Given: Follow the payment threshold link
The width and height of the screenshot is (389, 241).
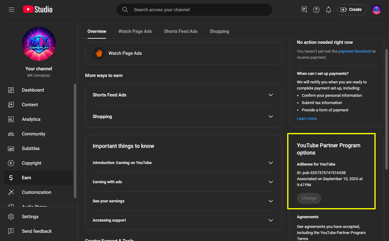Looking at the screenshot, I should pos(355,51).
